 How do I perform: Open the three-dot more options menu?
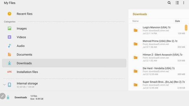click(184, 3)
